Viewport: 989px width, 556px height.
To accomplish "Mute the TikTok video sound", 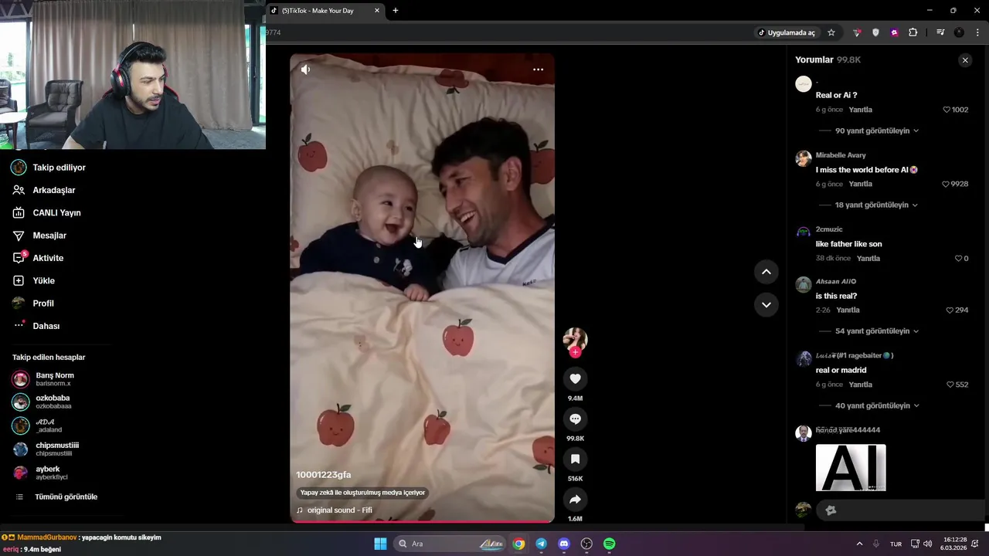I will click(x=305, y=69).
